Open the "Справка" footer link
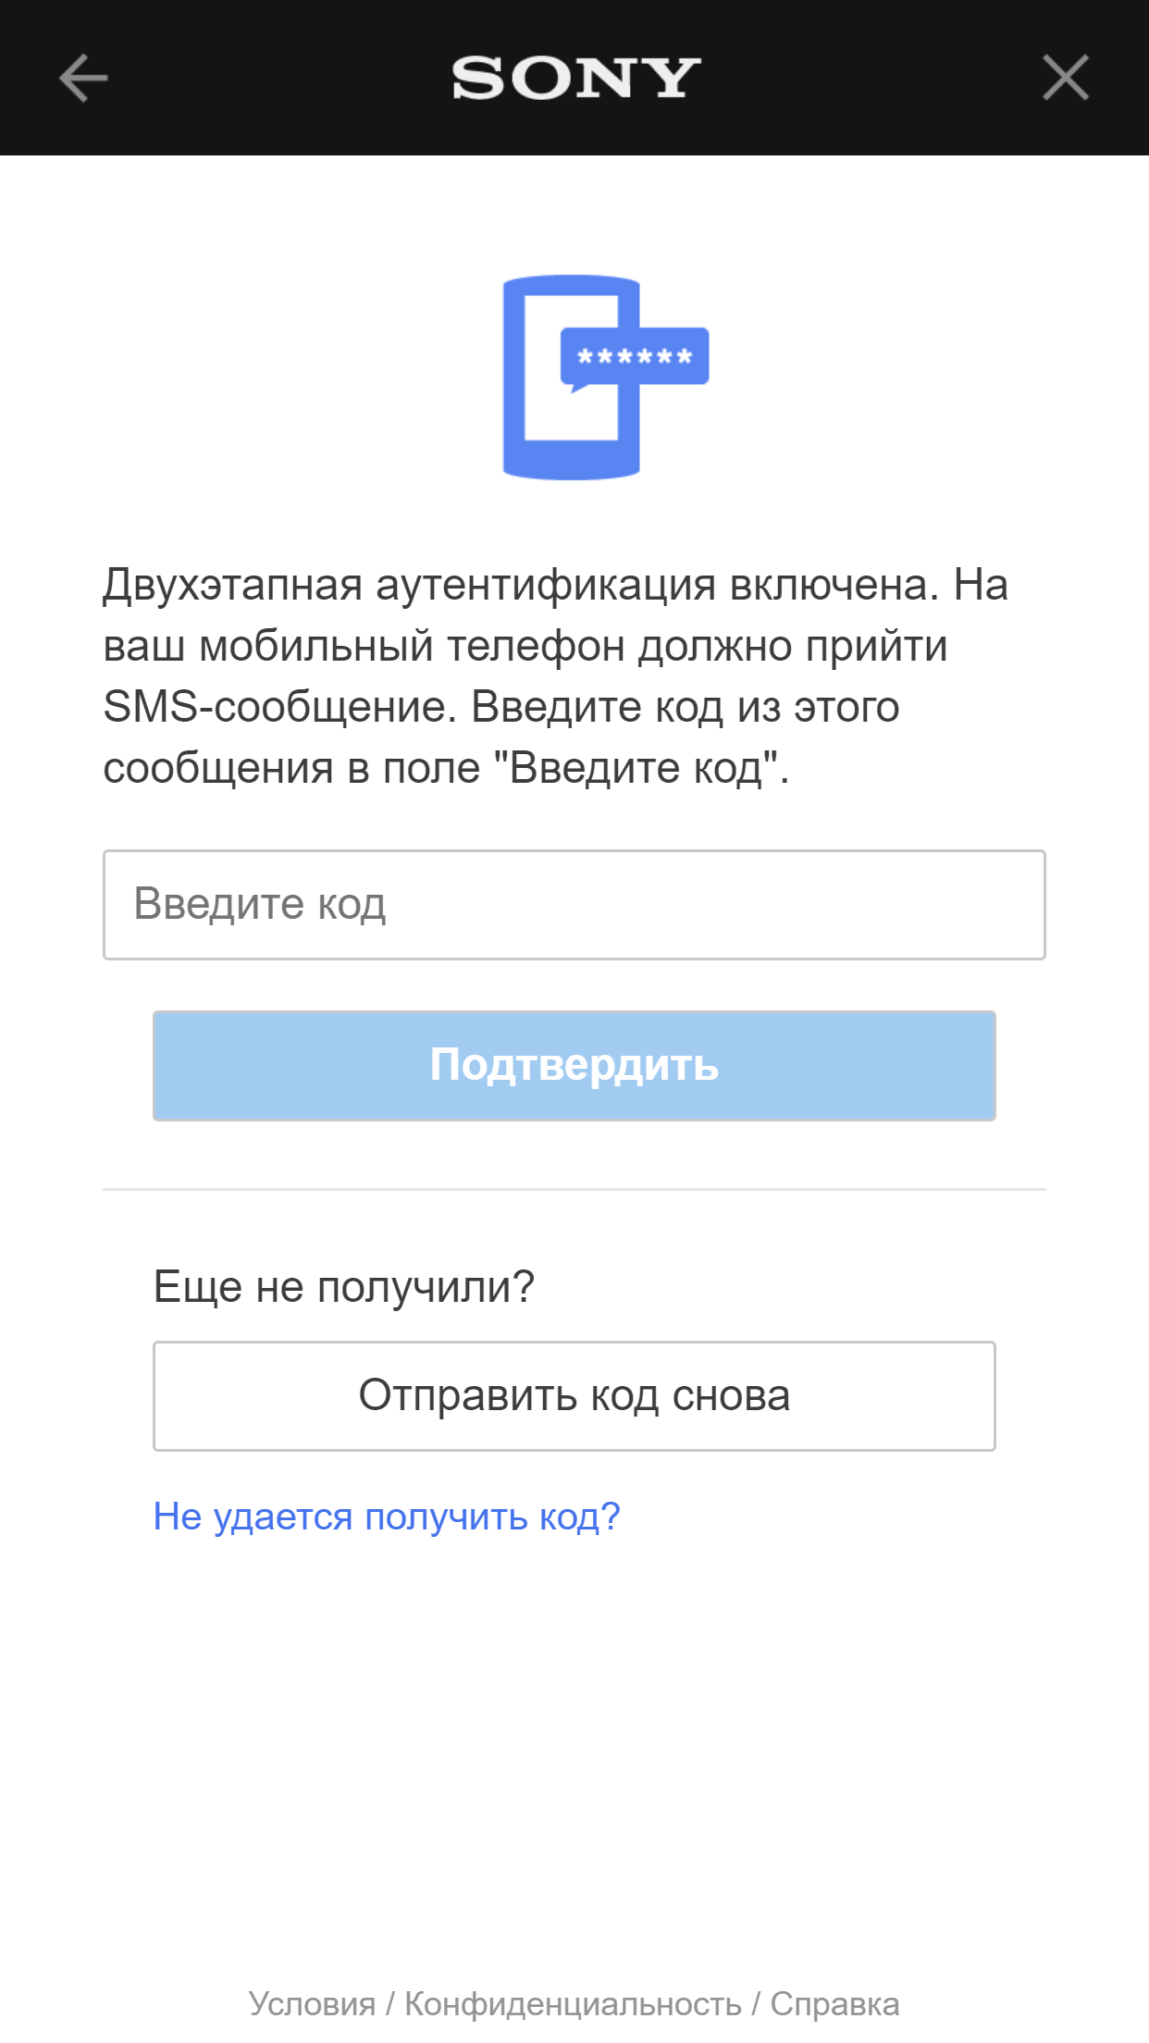This screenshot has height=2043, width=1149. (x=834, y=2003)
